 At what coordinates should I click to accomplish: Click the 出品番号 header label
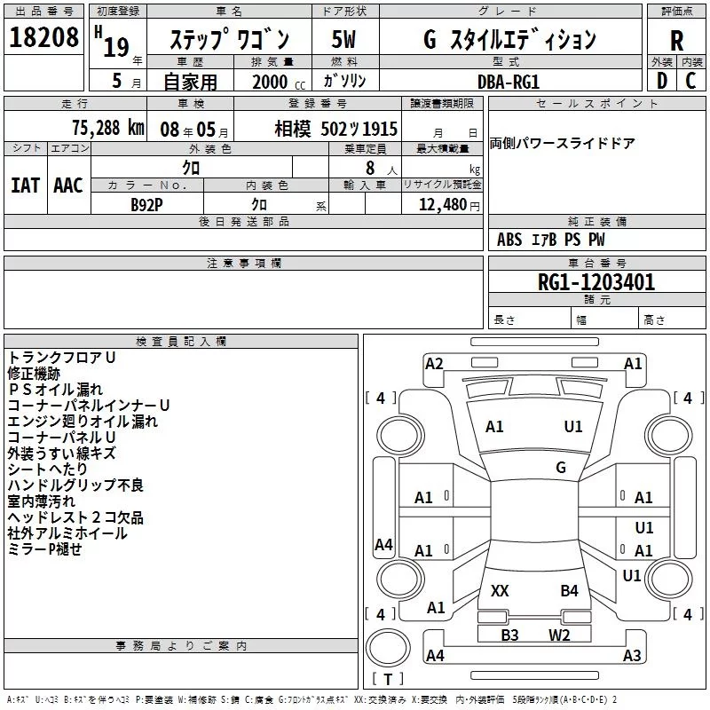tap(43, 11)
